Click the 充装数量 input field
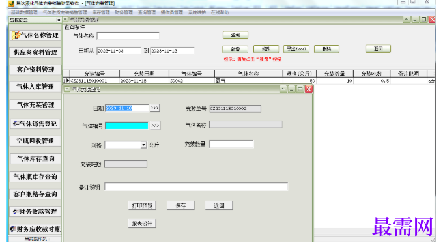 231,144
